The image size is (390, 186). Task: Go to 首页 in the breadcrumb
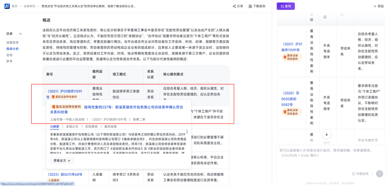click(x=14, y=6)
